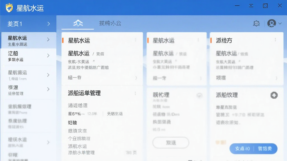Click the left half of the blue pill button
This screenshot has height=161, width=287.
pos(242,149)
